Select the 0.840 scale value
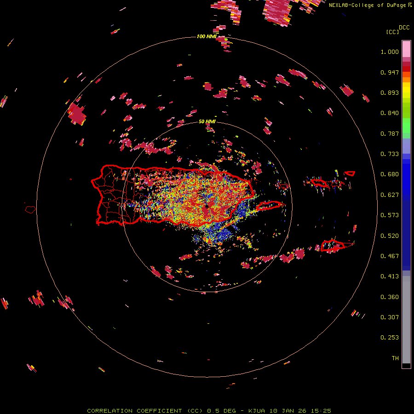The height and width of the screenshot is (414, 414). [390, 113]
